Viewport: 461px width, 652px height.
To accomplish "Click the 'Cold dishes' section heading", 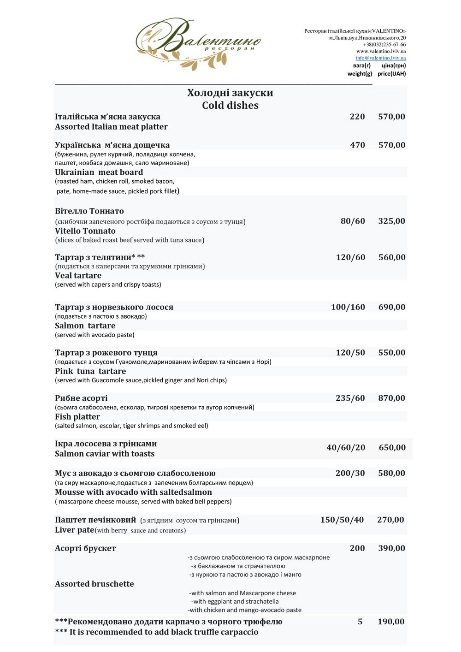I will tap(230, 106).
